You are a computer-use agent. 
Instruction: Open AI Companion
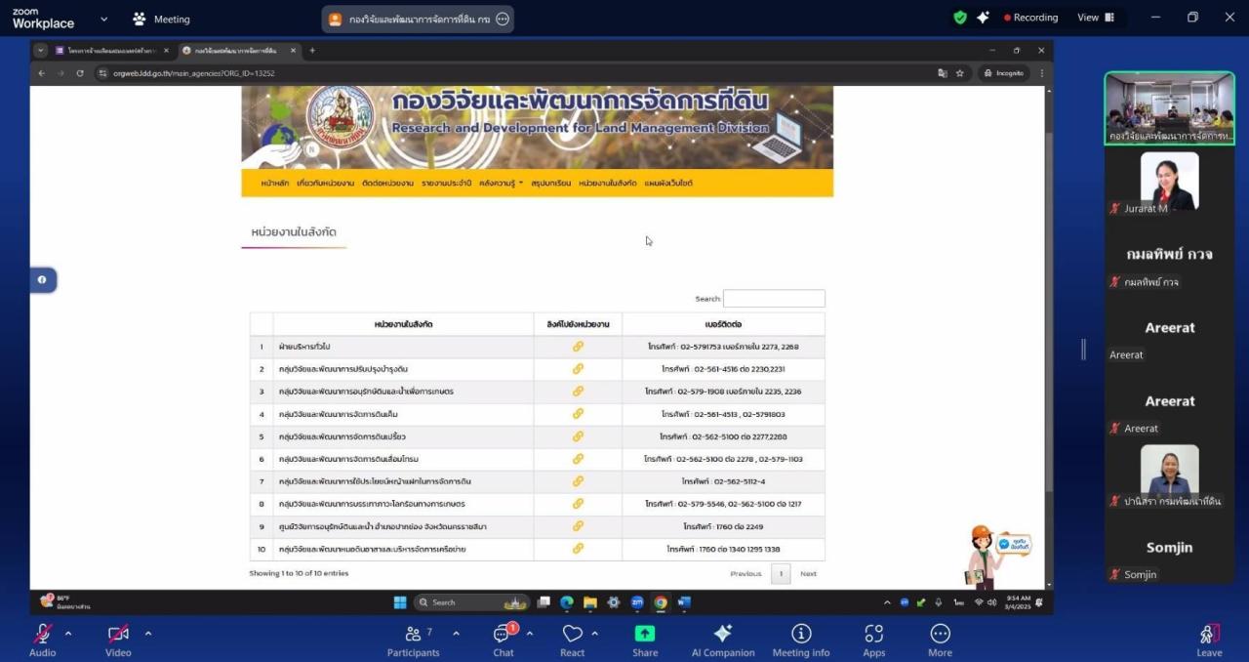722,640
